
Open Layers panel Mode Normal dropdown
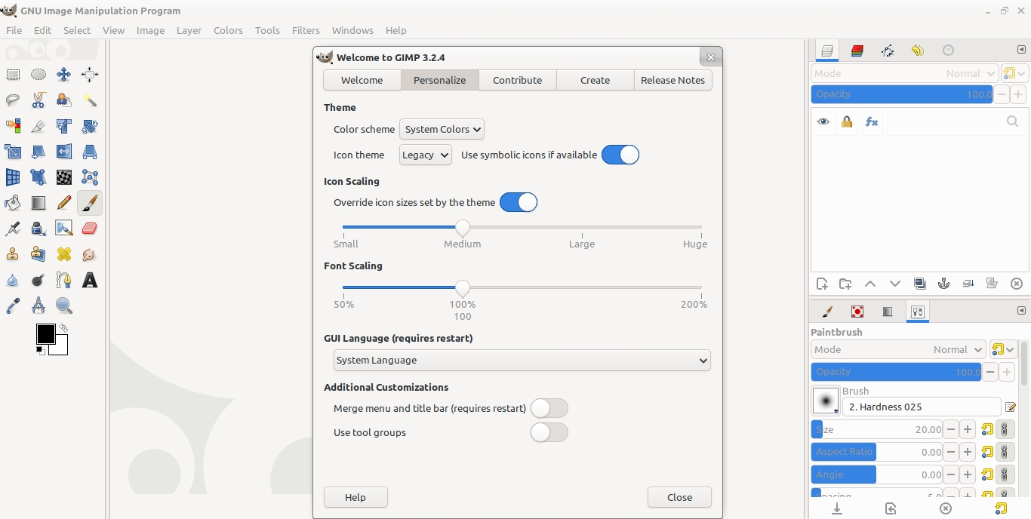click(905, 73)
